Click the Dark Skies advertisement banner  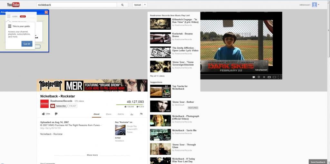pos(234,66)
